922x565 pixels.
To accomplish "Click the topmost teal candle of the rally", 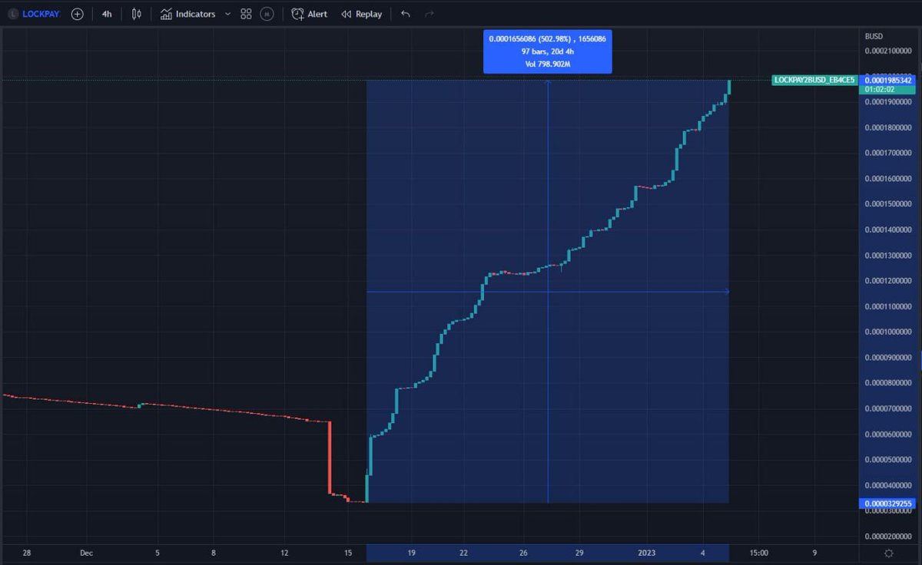I will [728, 87].
